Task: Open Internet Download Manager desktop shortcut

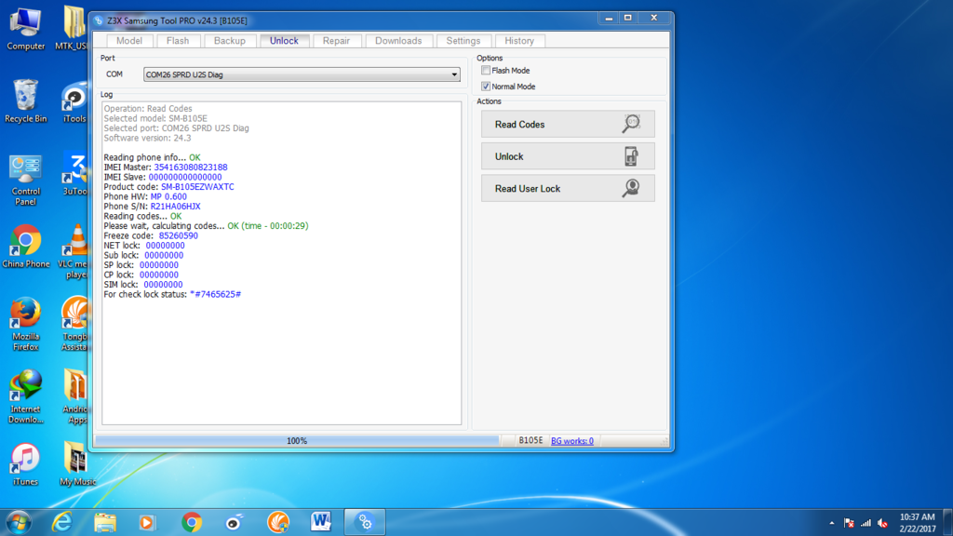Action: click(x=25, y=396)
